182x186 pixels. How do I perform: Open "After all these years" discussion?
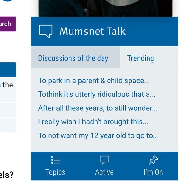[98, 108]
